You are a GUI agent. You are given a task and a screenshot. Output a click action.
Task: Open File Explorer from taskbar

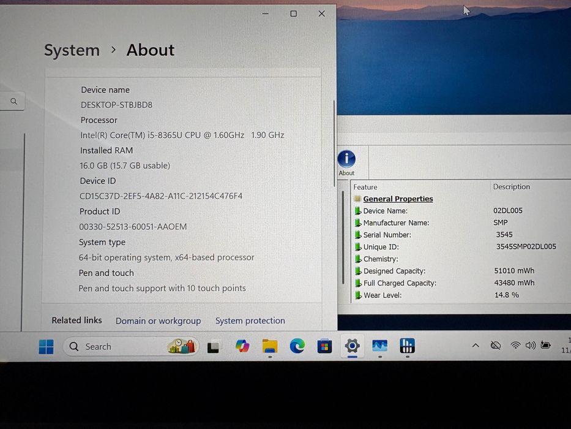click(x=270, y=346)
